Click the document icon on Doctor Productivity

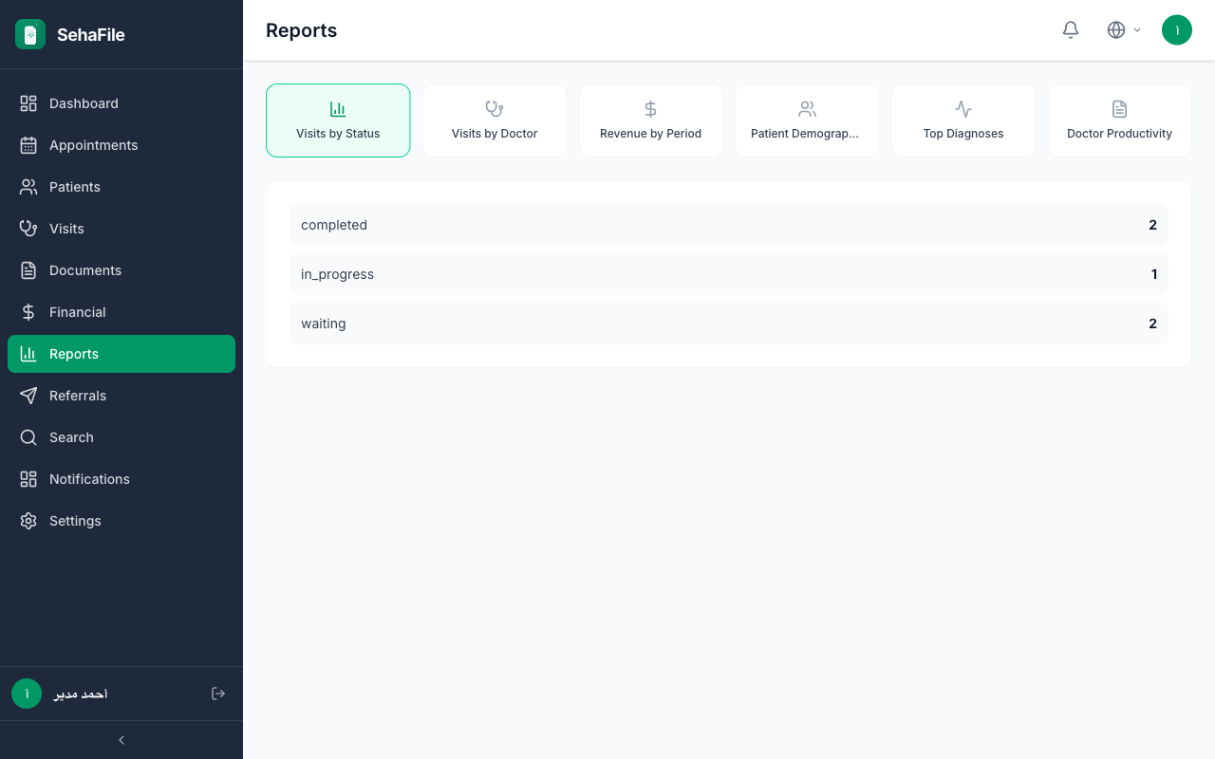coord(1119,109)
